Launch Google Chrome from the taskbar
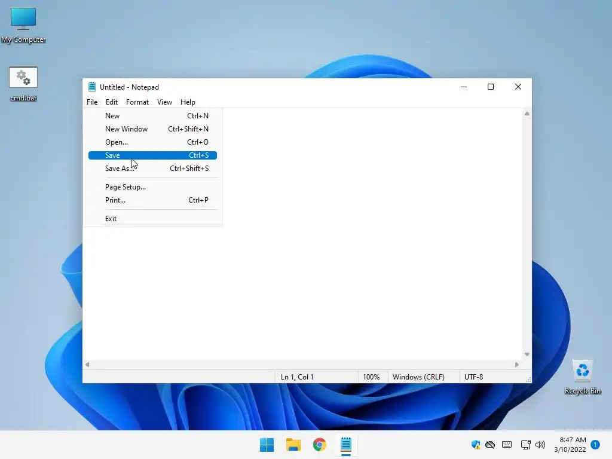The image size is (612, 459). pyautogui.click(x=319, y=445)
